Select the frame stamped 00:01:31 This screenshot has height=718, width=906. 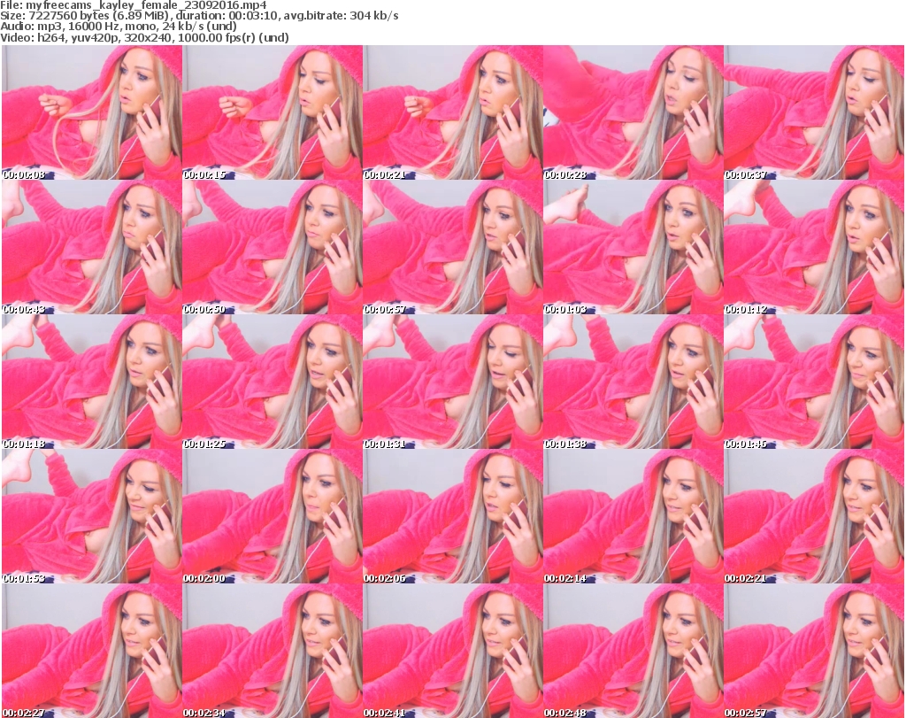[x=452, y=382]
